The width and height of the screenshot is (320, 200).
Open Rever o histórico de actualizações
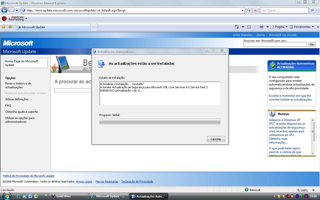18,85
